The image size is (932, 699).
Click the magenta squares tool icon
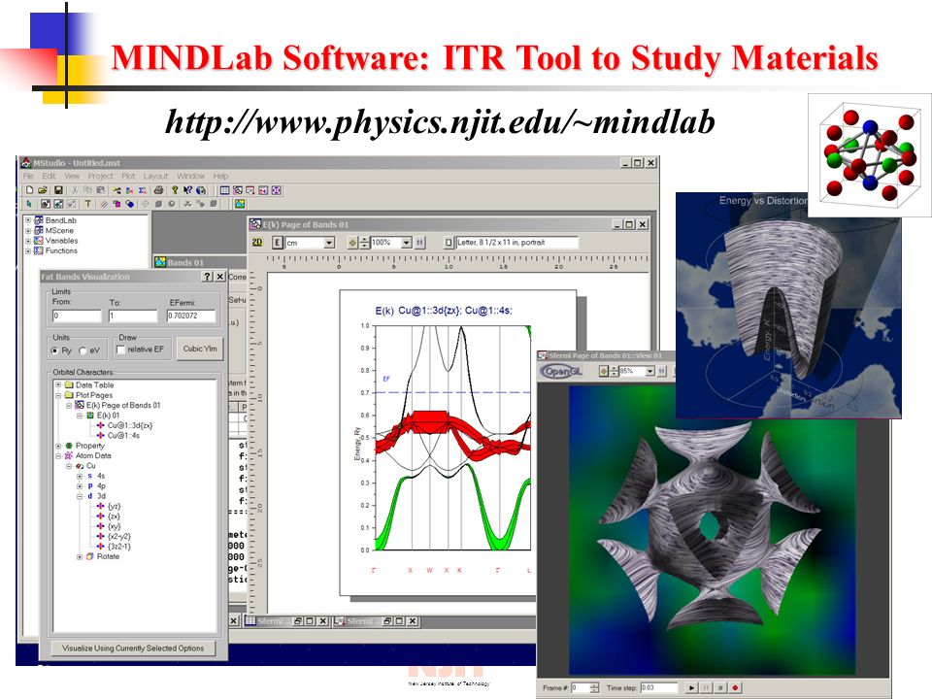(x=116, y=204)
